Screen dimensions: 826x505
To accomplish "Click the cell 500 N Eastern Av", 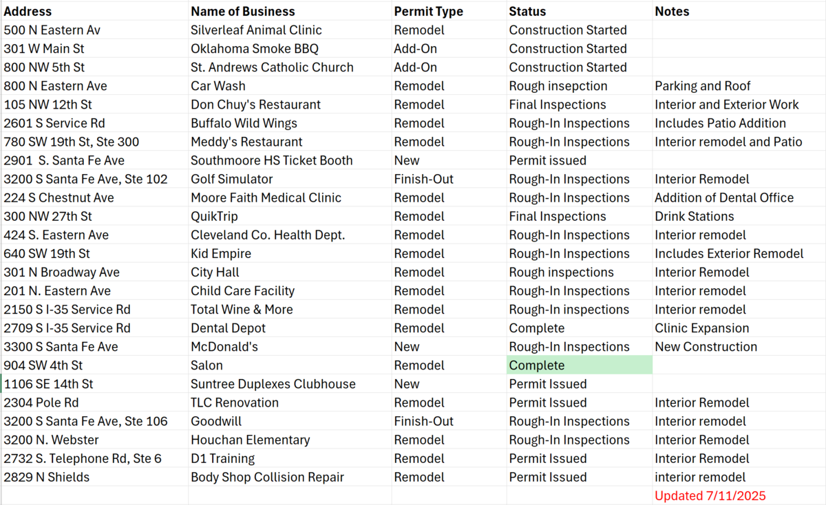I will [94, 30].
